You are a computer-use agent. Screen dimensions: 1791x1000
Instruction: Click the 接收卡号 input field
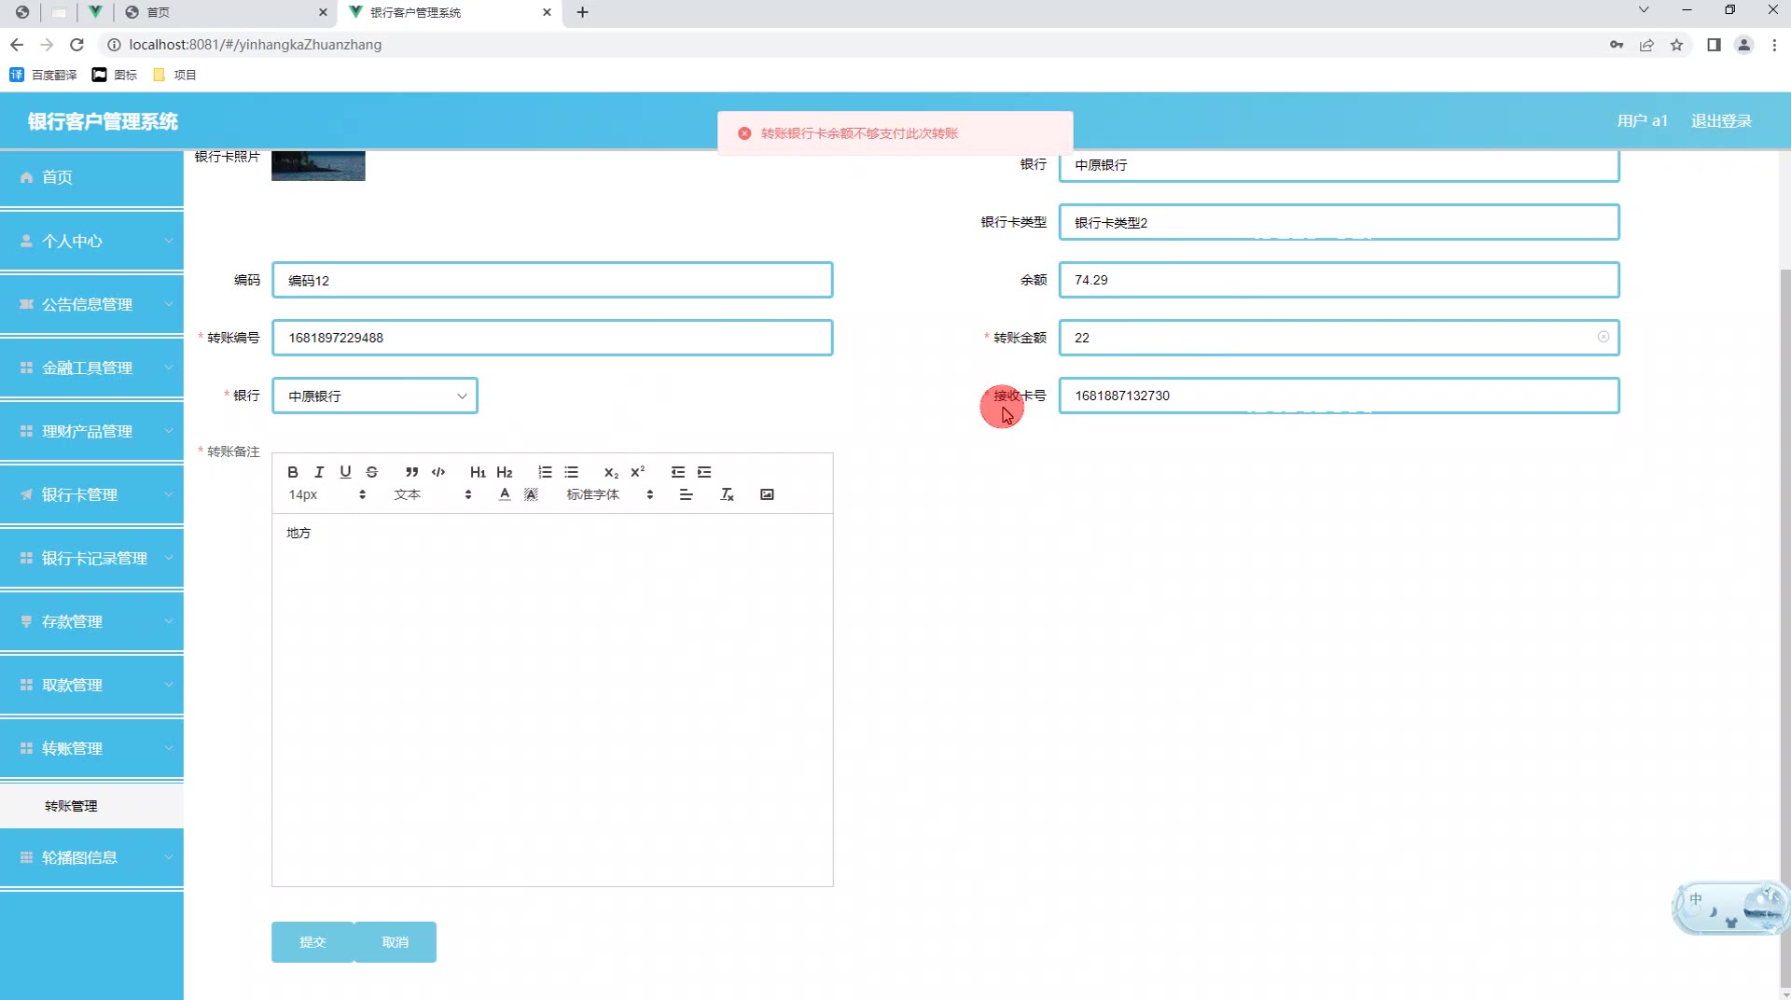[x=1339, y=396]
